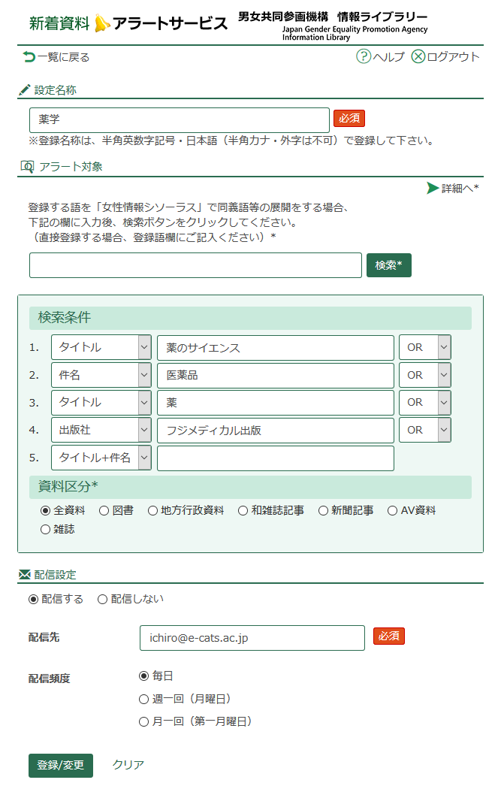Screen dimensions: 504x792
Task: Click the green arrow next to 詳細へ
Action: 433,188
